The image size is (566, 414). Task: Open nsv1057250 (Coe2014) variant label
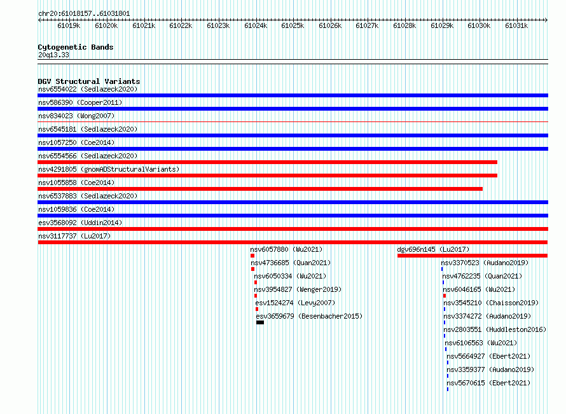point(76,142)
